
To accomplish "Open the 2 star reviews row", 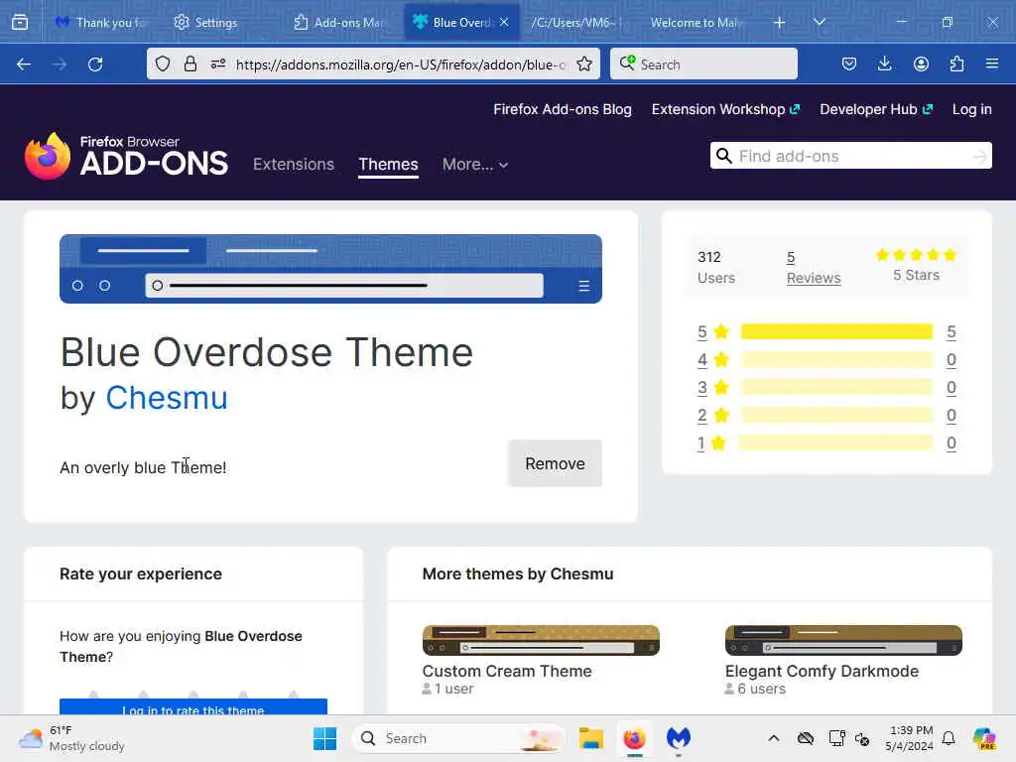I will coord(826,416).
